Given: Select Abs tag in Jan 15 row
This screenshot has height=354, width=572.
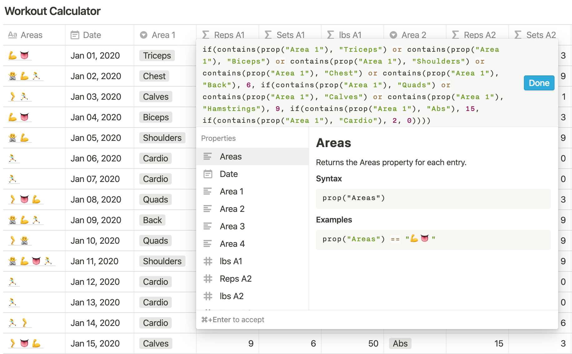Looking at the screenshot, I should coord(400,343).
